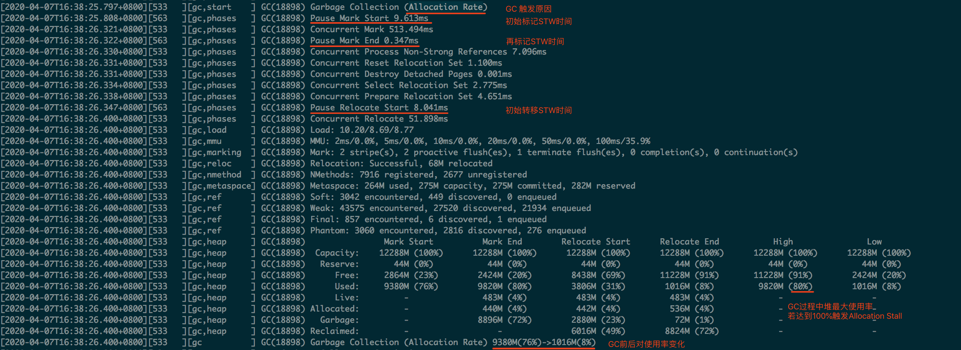Click the "Low" column header in heap table
Image resolution: width=961 pixels, height=350 pixels.
pos(874,242)
